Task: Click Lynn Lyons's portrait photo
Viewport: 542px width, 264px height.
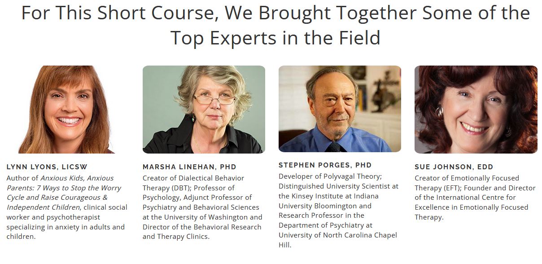Action: (67, 110)
